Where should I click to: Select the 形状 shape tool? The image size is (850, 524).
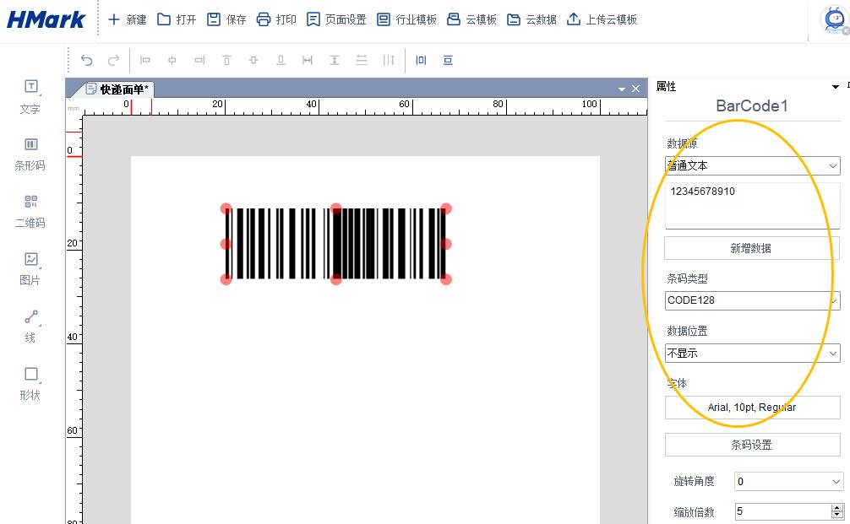click(x=31, y=382)
